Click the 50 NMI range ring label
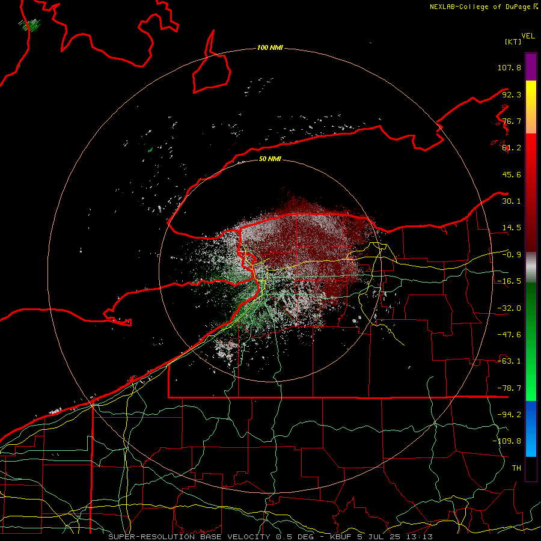Screen dimensions: 541x541 point(270,159)
